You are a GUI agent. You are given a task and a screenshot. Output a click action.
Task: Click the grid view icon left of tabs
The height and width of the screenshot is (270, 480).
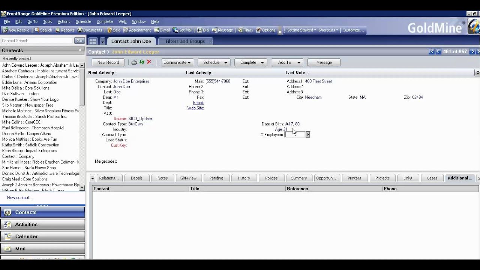click(x=93, y=41)
